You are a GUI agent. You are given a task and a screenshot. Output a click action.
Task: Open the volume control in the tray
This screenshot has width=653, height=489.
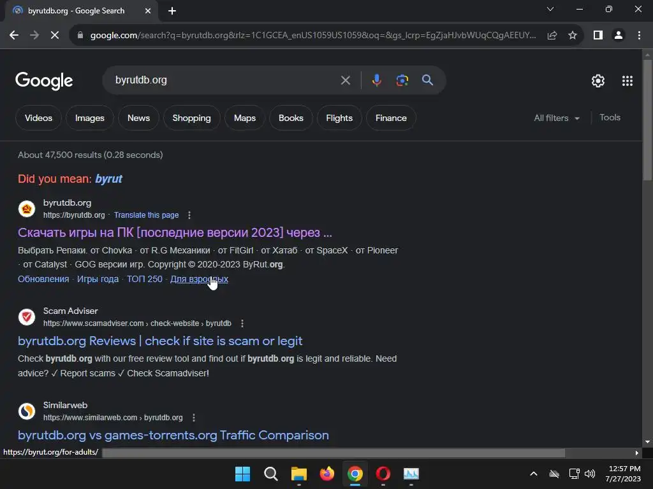click(590, 474)
